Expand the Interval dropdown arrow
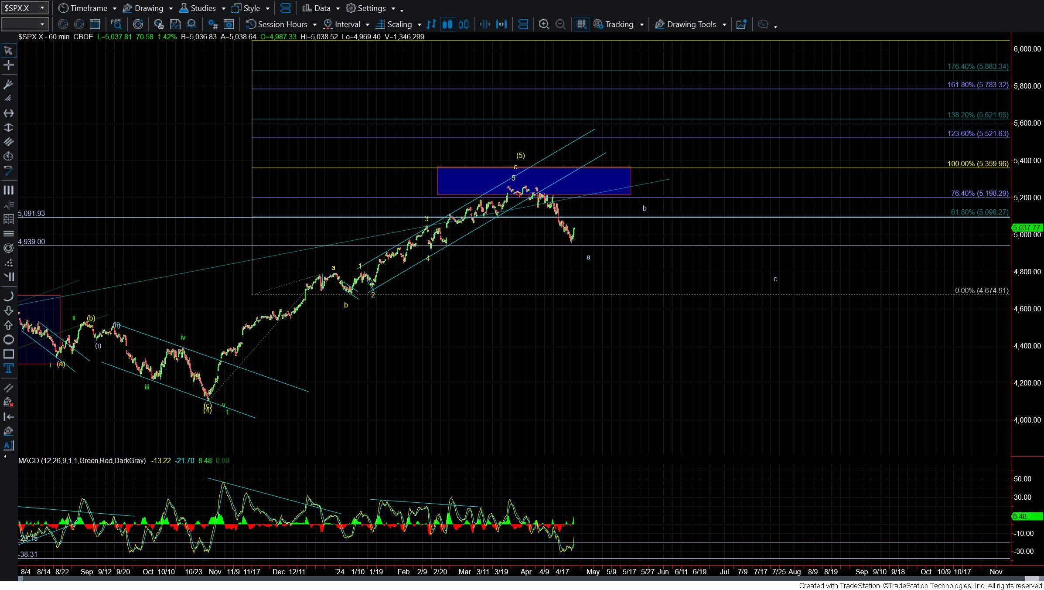Image resolution: width=1044 pixels, height=590 pixels. tap(368, 25)
